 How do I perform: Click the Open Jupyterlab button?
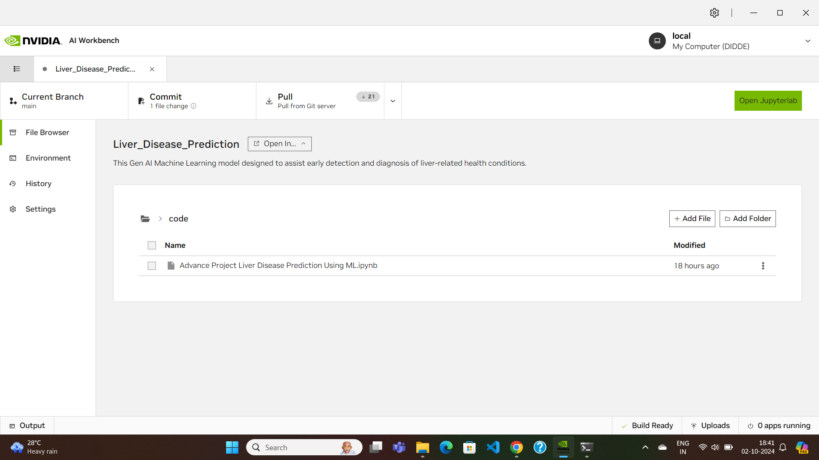[x=768, y=101]
